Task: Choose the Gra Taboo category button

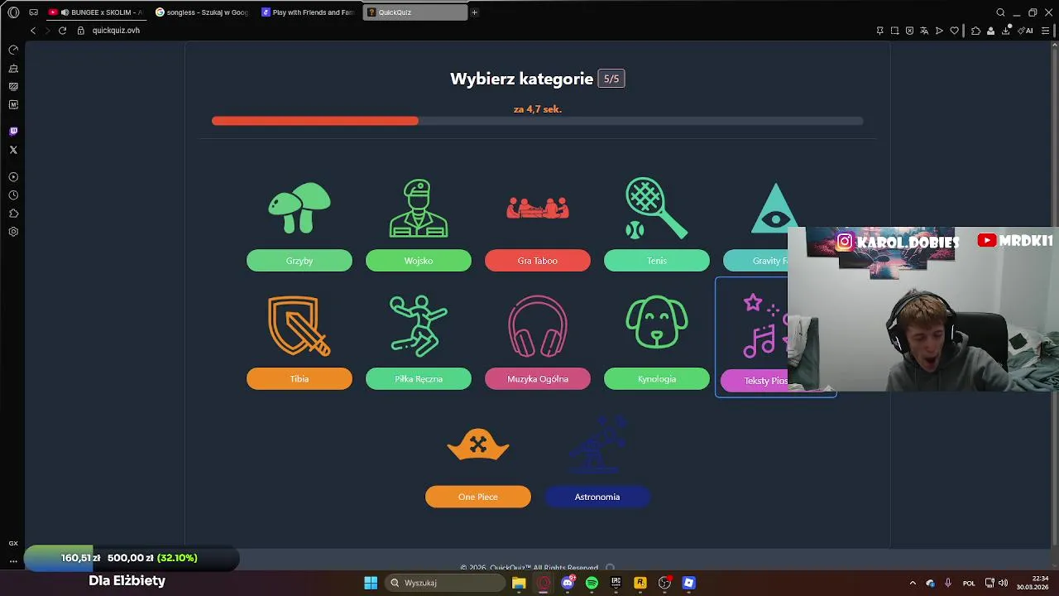Action: point(538,261)
